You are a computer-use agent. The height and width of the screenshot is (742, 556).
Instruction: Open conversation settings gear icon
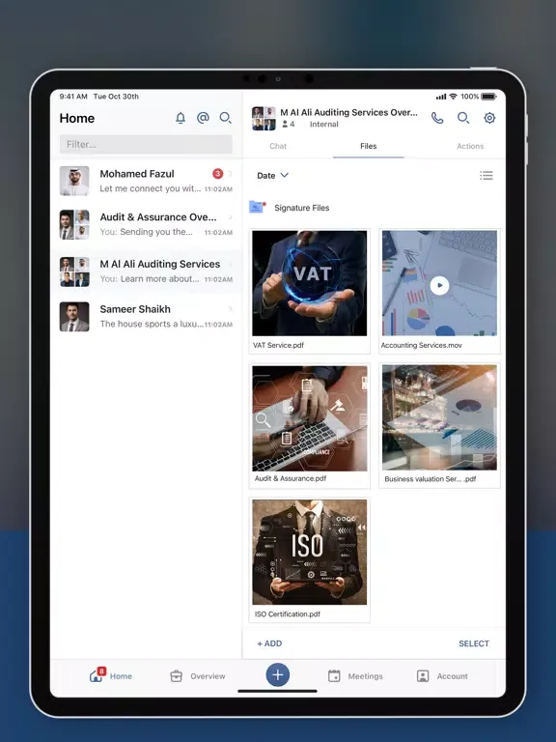489,118
